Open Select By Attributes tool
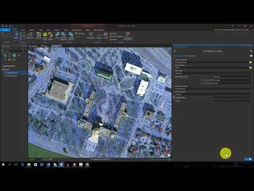This screenshot has height=191, width=254. click(63, 36)
